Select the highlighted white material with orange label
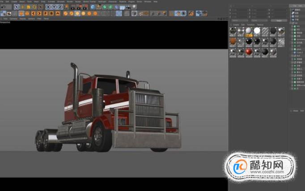 249,31
